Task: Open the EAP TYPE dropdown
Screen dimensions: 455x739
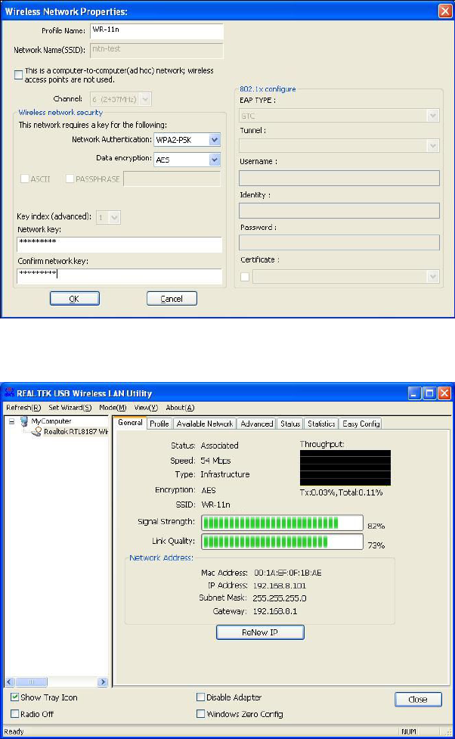Action: tap(433, 116)
